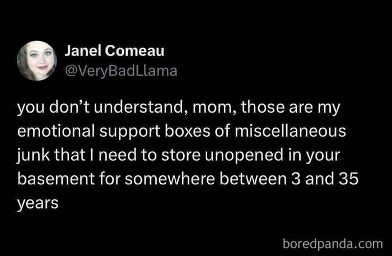Click the word 'those' in the first line
The width and height of the screenshot is (392, 256).
coord(263,107)
